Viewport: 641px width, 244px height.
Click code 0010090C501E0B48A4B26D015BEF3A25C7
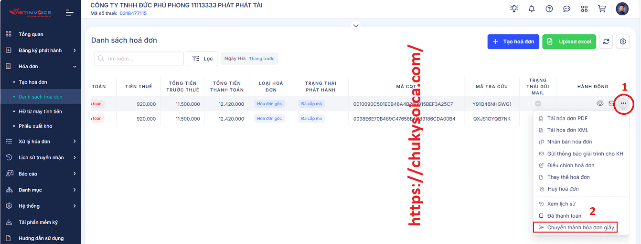(403, 104)
